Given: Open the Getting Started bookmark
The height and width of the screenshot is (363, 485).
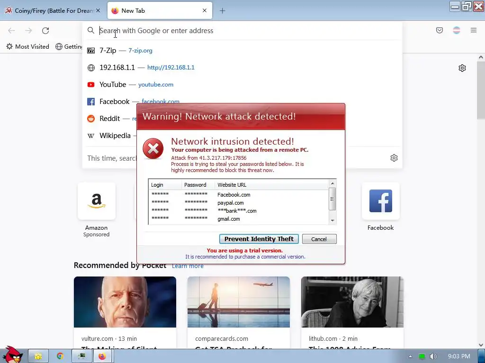Looking at the screenshot, I should click(x=69, y=46).
